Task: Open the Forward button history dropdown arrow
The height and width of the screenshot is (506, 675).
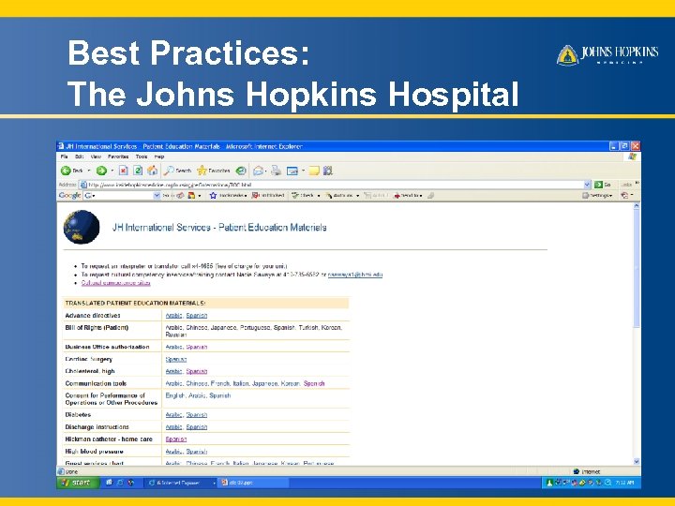Action: 112,171
